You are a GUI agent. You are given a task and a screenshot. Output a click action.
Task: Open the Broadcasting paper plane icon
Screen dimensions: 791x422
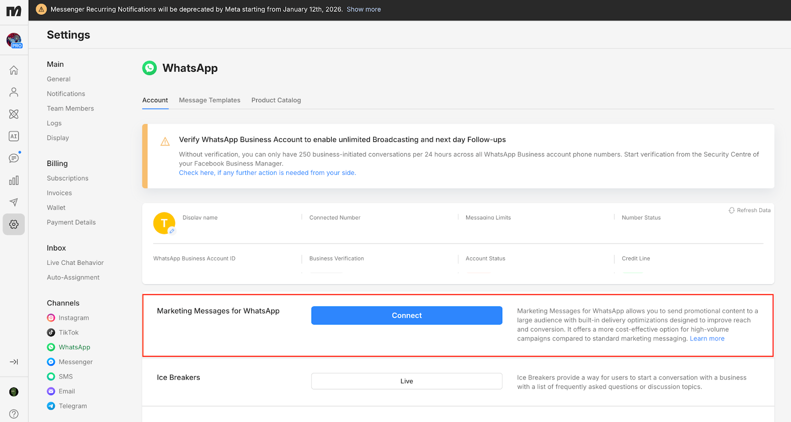[x=14, y=202]
